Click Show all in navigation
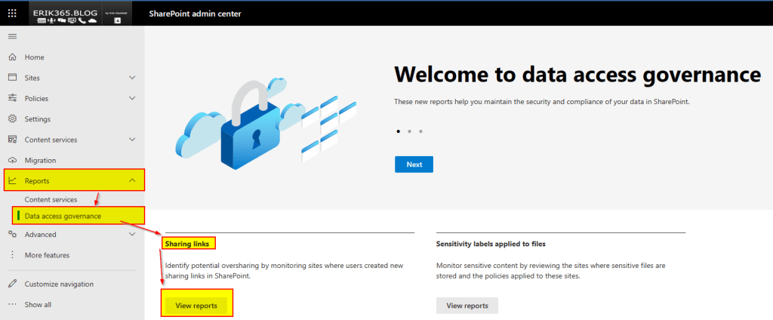Viewport: 773px width, 320px height. [x=38, y=305]
